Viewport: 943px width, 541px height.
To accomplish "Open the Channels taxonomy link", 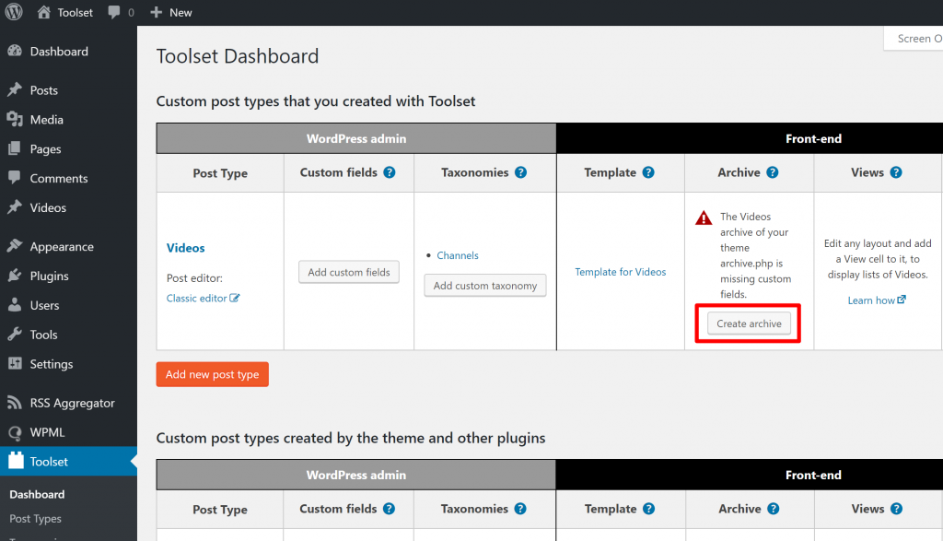I will tap(458, 255).
